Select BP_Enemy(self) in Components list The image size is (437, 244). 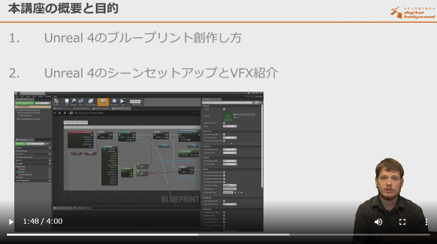33,107
